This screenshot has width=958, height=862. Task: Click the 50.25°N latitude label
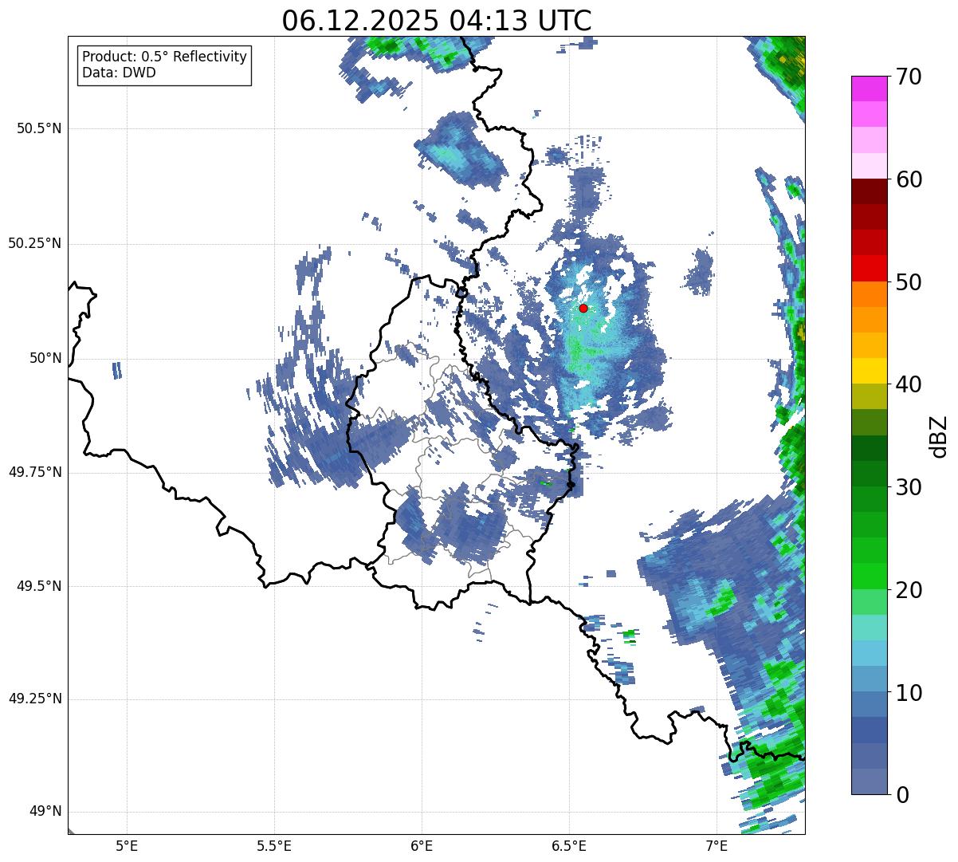click(x=34, y=243)
